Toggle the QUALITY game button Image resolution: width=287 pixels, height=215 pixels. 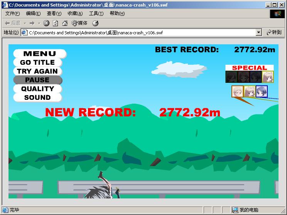[x=37, y=89]
